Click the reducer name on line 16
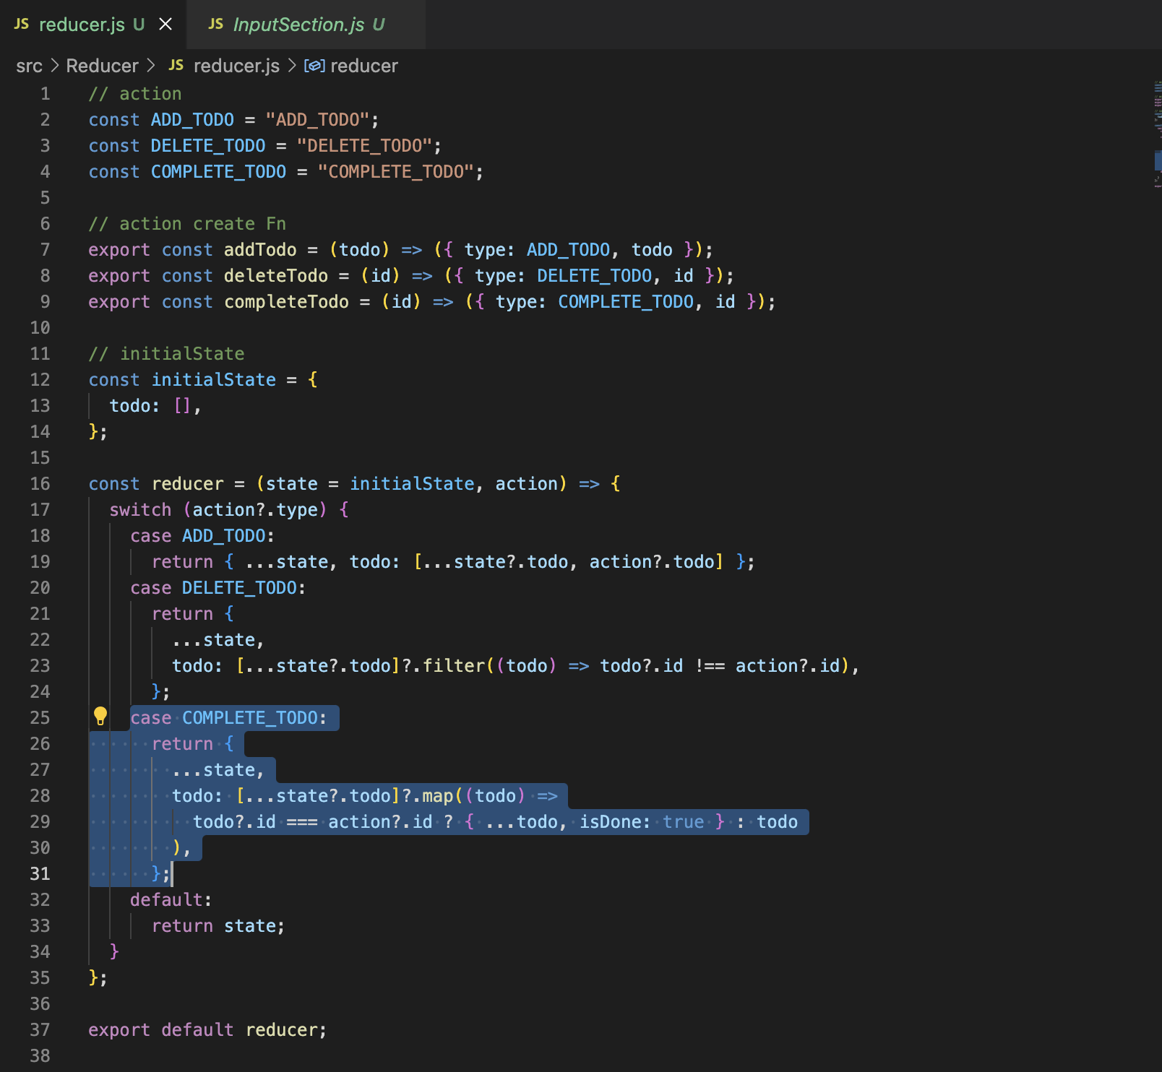1162x1072 pixels. (188, 484)
